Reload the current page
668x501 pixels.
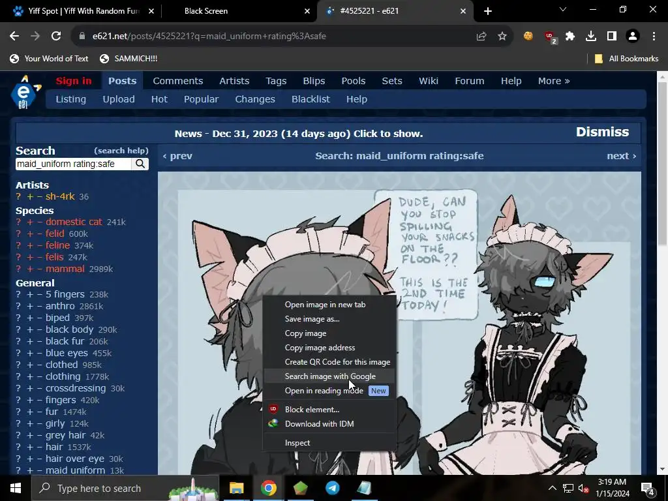56,37
